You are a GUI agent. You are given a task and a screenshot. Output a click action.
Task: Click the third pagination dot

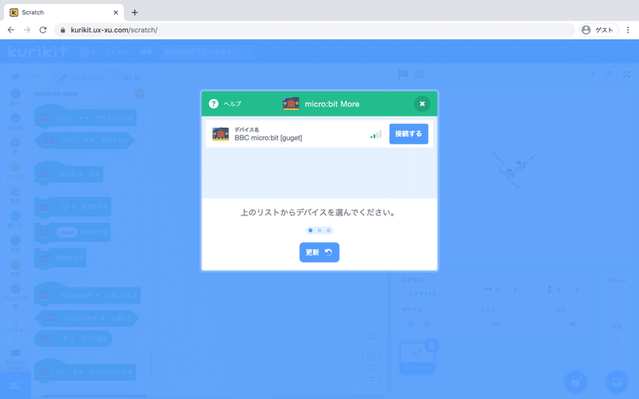(x=328, y=231)
